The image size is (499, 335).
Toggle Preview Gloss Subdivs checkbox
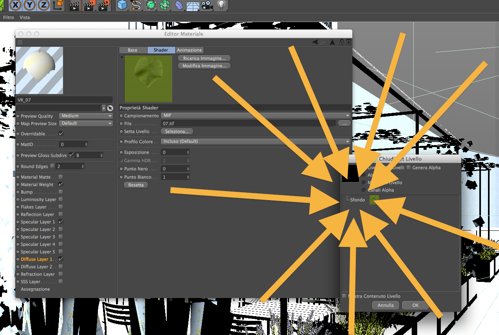[x=71, y=155]
